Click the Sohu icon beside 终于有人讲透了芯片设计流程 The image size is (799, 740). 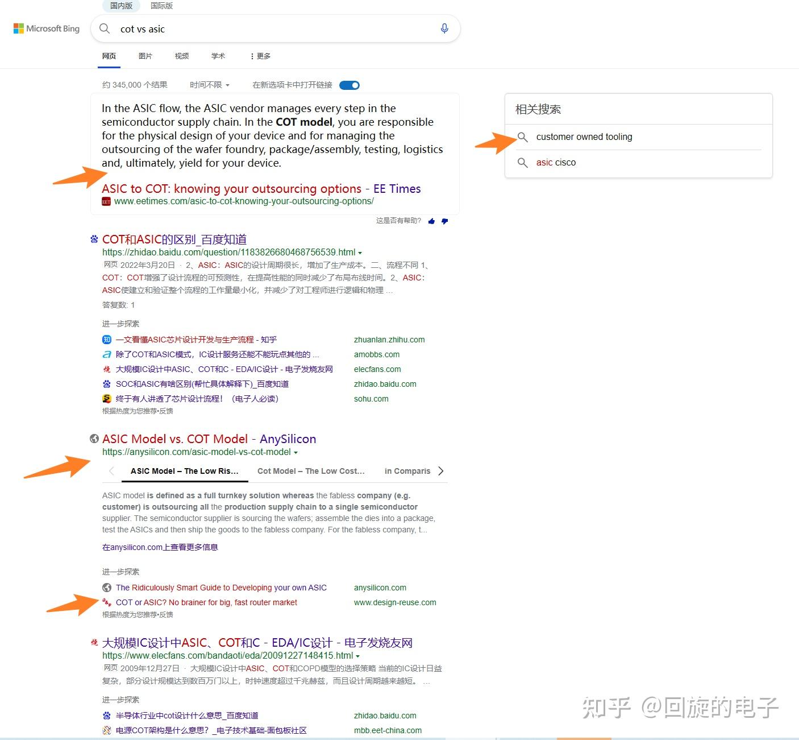point(107,399)
